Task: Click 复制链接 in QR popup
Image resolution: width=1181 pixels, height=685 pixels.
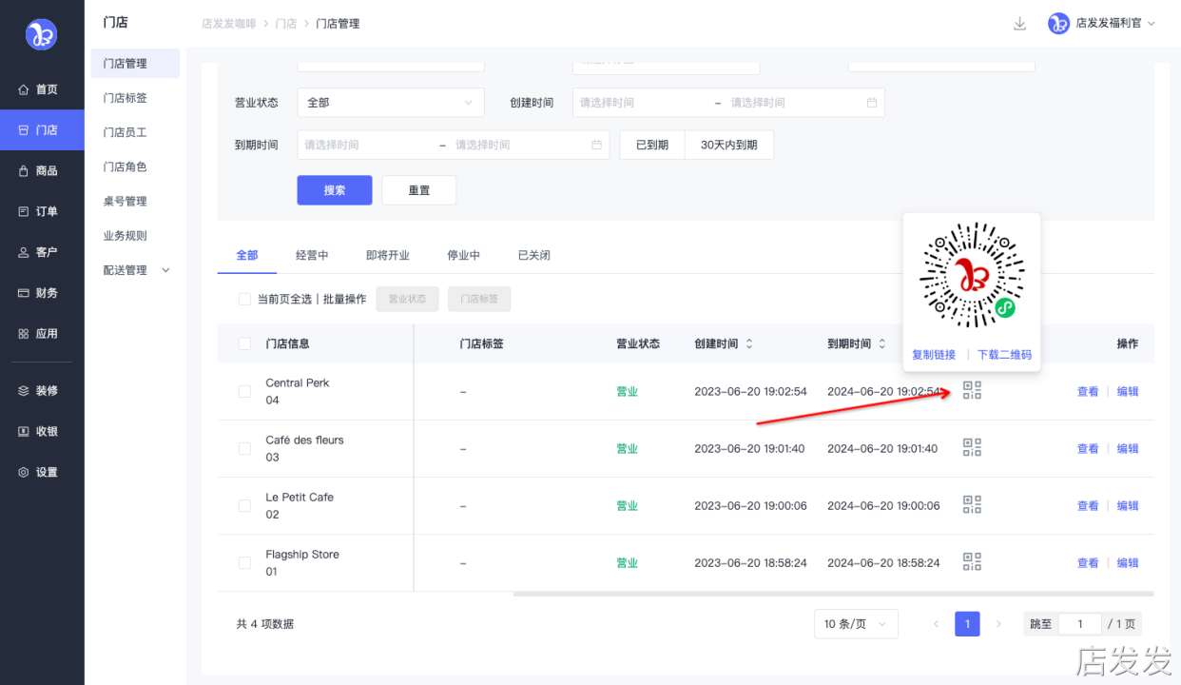Action: [x=934, y=355]
